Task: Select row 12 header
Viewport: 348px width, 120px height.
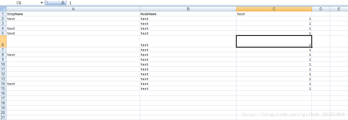Action: tap(3, 74)
